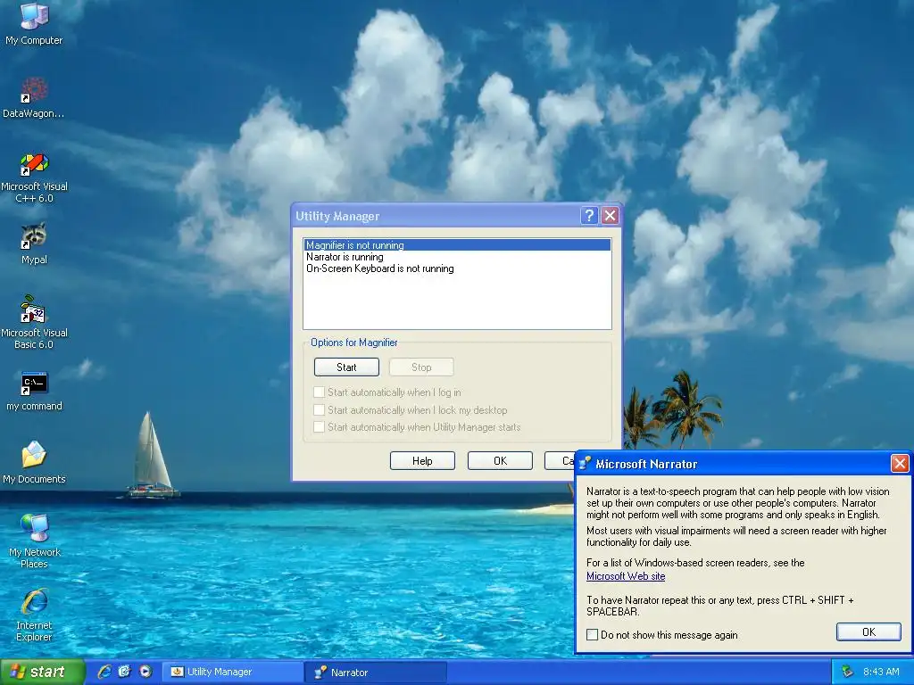
Task: Click the Microsoft Narrator title bar text
Action: (x=646, y=464)
